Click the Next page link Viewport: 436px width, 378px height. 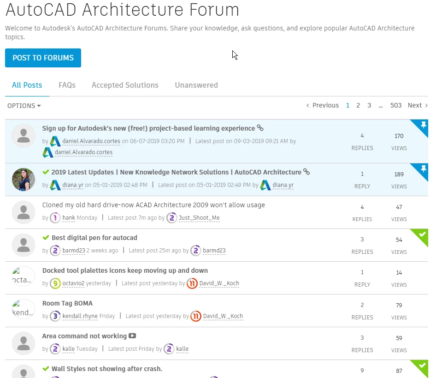click(x=418, y=105)
